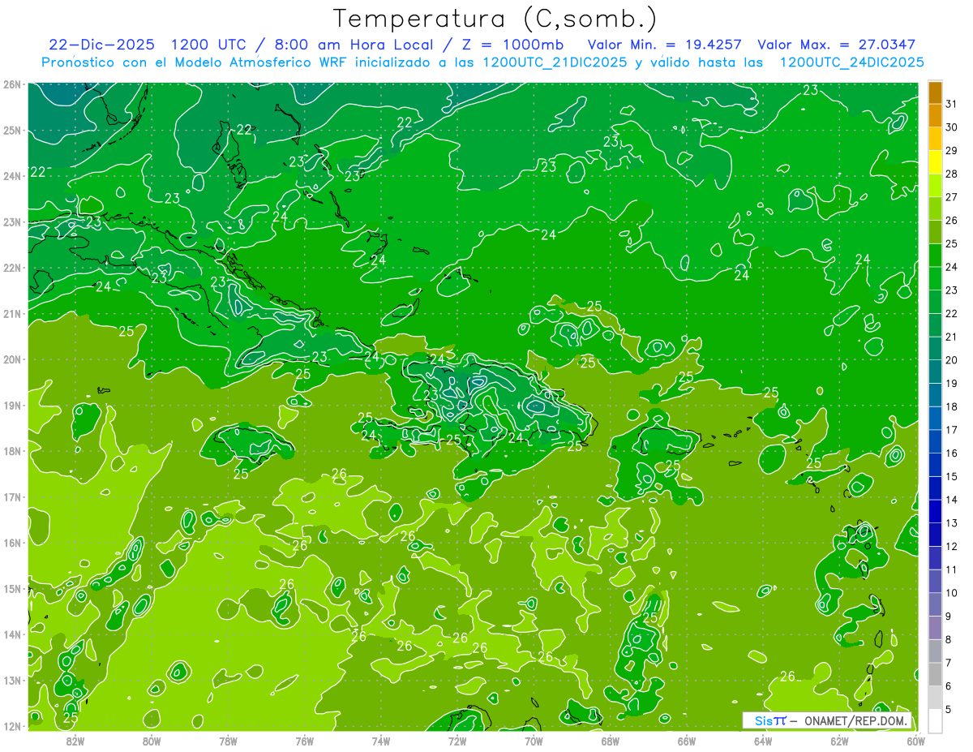Viewport: 973px width, 752px height.
Task: Click the '16N' latitude axis label
Action: pos(11,543)
